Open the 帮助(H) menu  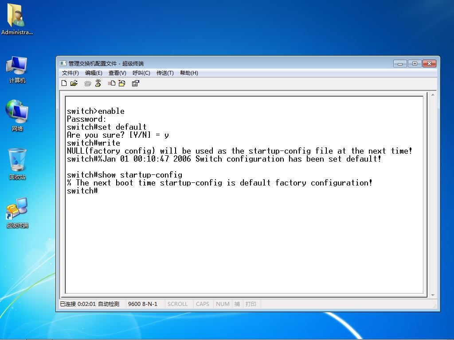[189, 73]
